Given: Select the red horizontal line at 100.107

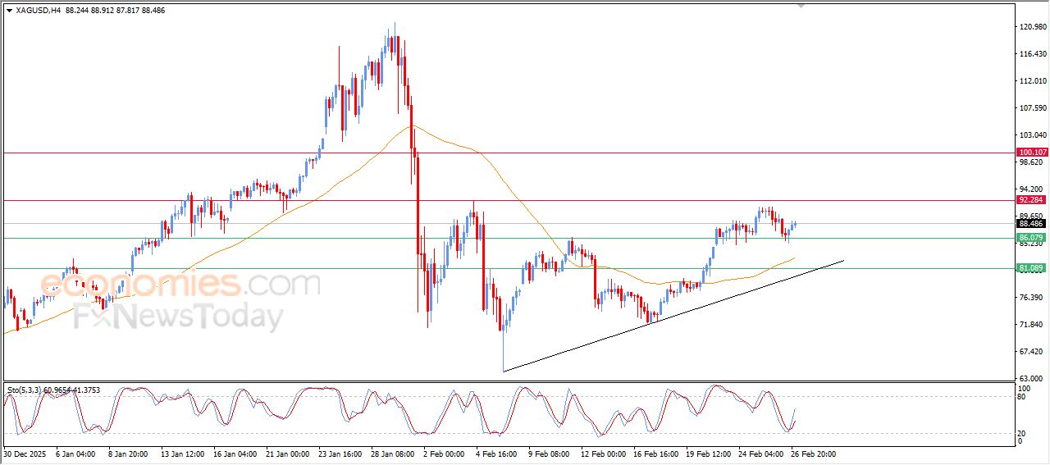Looking at the screenshot, I should pyautogui.click(x=508, y=153).
